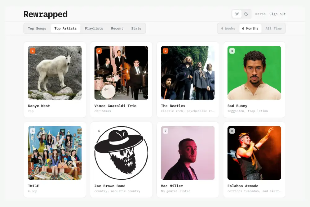Click the Rewrapped logo title
The image size is (310, 207).
point(46,14)
